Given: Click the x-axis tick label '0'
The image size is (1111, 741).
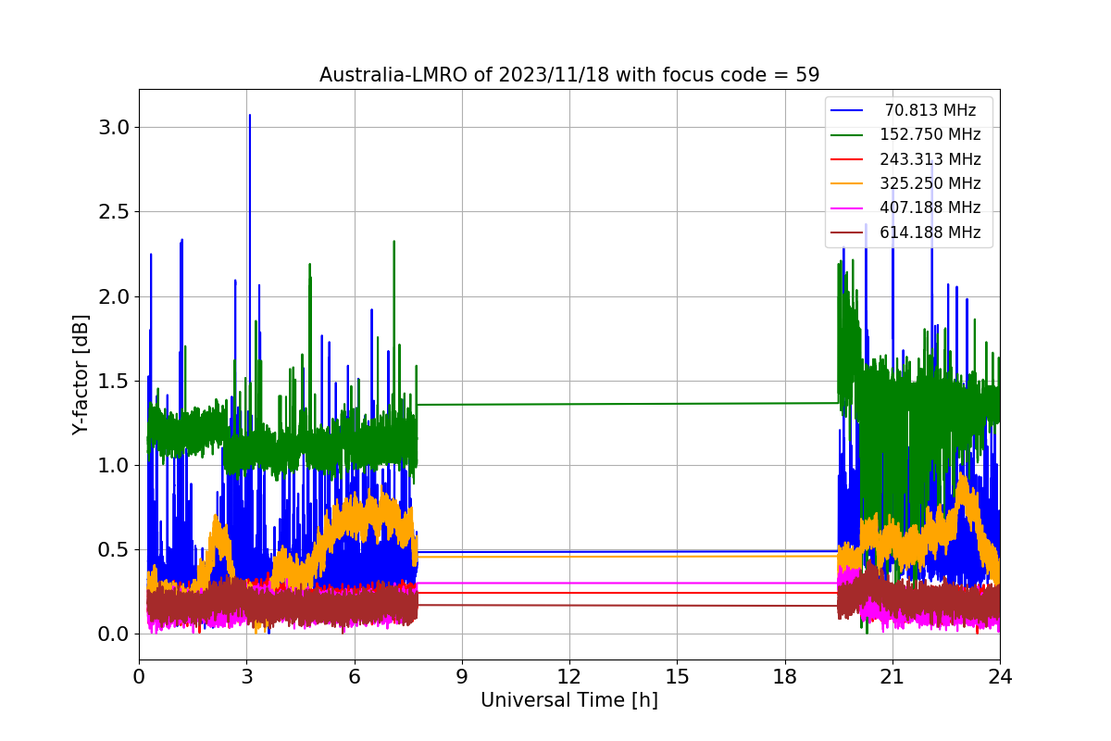Looking at the screenshot, I should click(x=140, y=677).
